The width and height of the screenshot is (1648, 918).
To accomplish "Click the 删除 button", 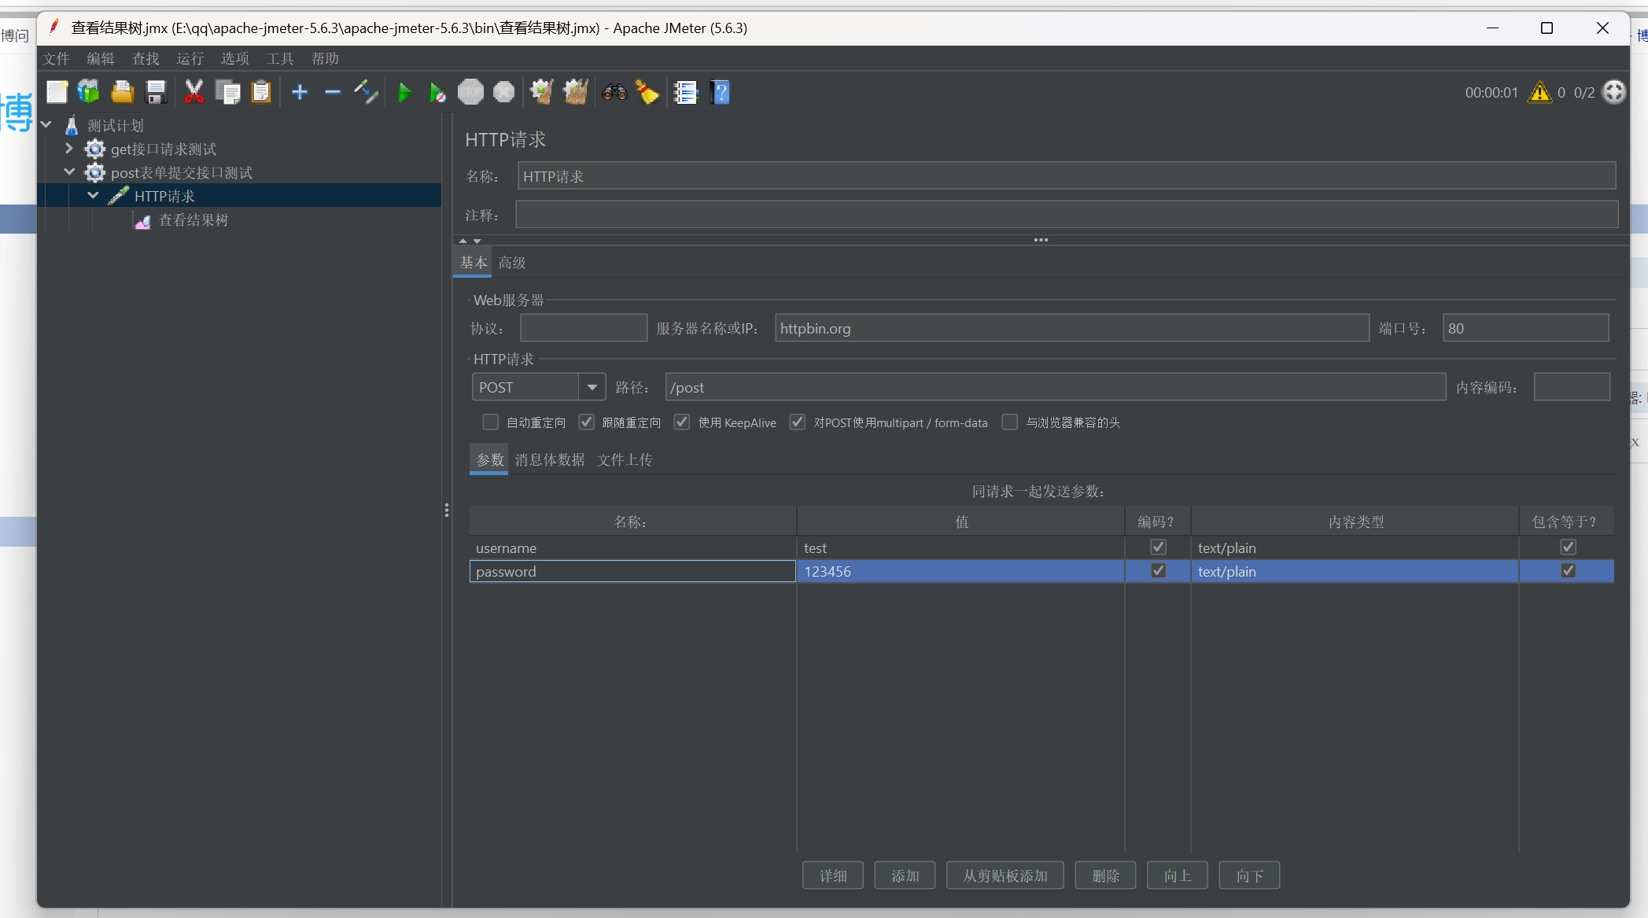I will tap(1105, 876).
